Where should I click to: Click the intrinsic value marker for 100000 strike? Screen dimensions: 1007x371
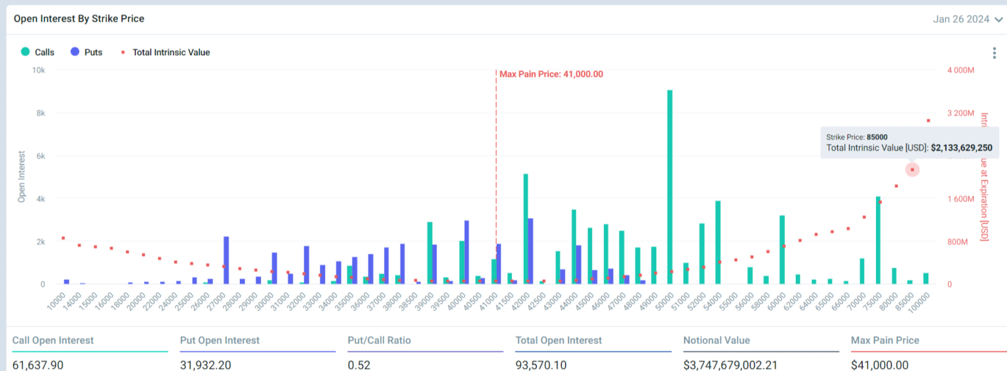coord(928,121)
